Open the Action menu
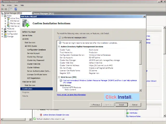The image size is (166, 124). (x=9, y=5)
